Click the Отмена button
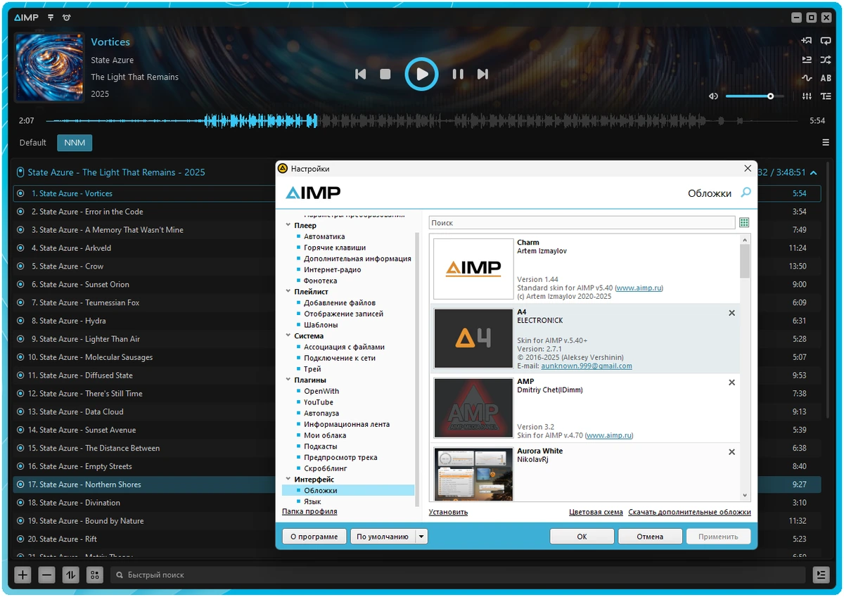Image resolution: width=844 pixels, height=597 pixels. 650,537
